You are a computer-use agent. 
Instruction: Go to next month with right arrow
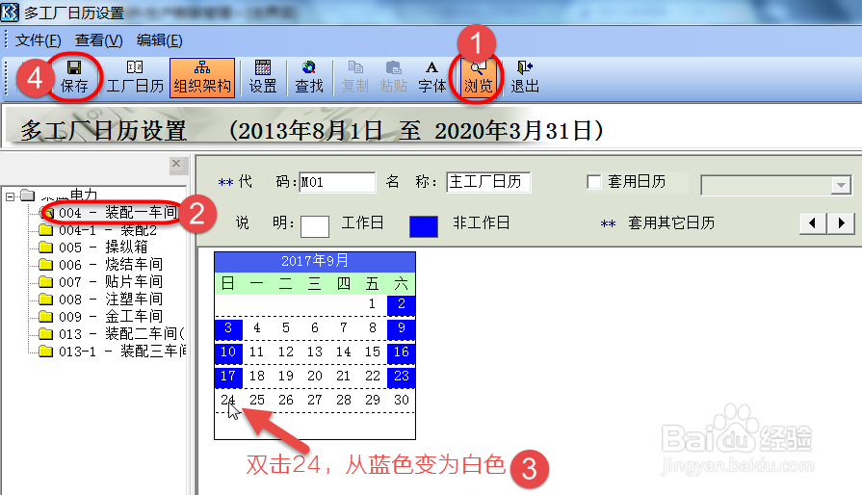point(841,223)
